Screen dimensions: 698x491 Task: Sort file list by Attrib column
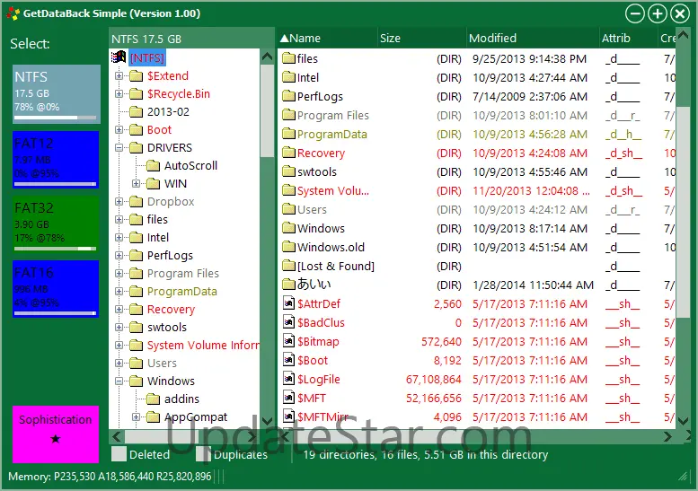coord(628,39)
